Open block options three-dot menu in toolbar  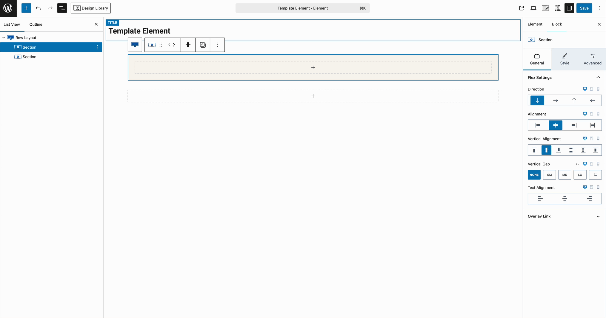click(x=217, y=45)
